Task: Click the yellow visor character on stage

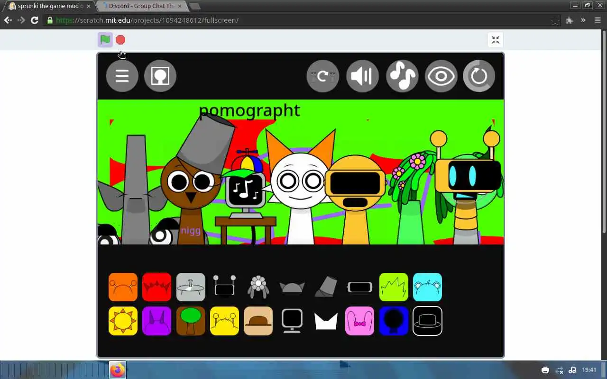Action: click(355, 199)
